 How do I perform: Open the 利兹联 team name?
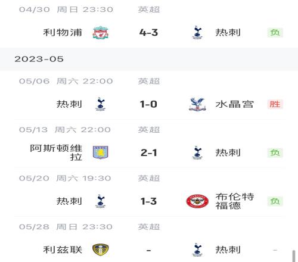click(x=63, y=249)
